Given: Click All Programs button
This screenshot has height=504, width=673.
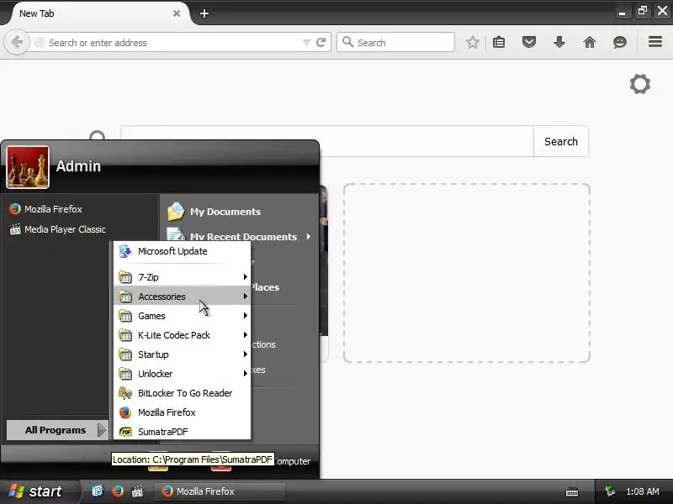Looking at the screenshot, I should [57, 430].
